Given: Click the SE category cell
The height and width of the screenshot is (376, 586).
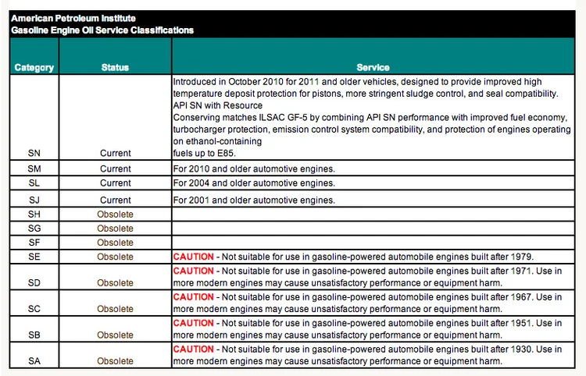Looking at the screenshot, I should (34, 257).
